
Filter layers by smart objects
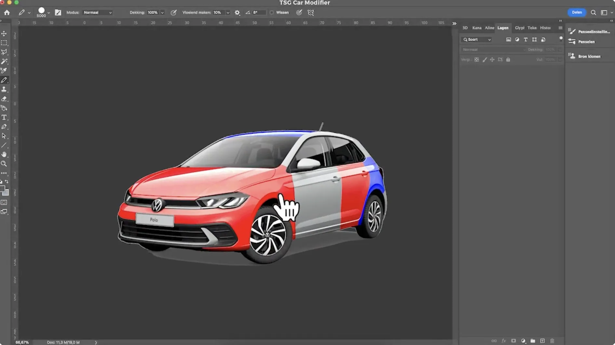tap(543, 40)
